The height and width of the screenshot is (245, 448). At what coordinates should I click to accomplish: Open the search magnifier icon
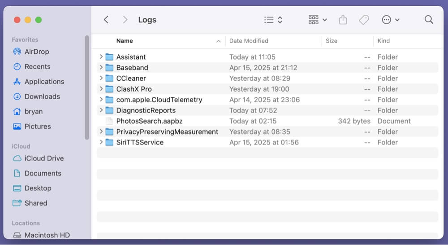(429, 20)
